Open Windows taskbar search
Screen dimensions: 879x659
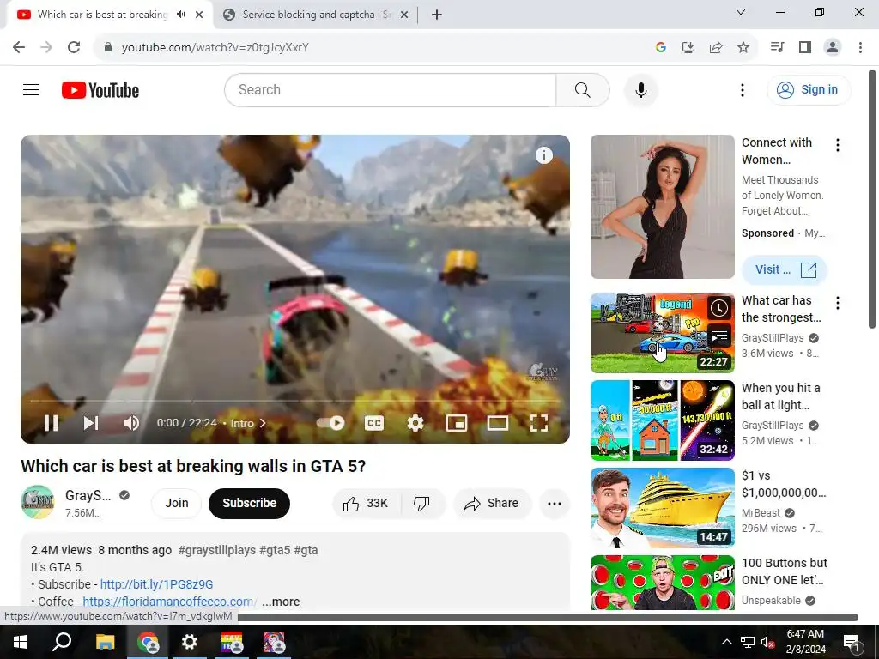click(x=62, y=642)
